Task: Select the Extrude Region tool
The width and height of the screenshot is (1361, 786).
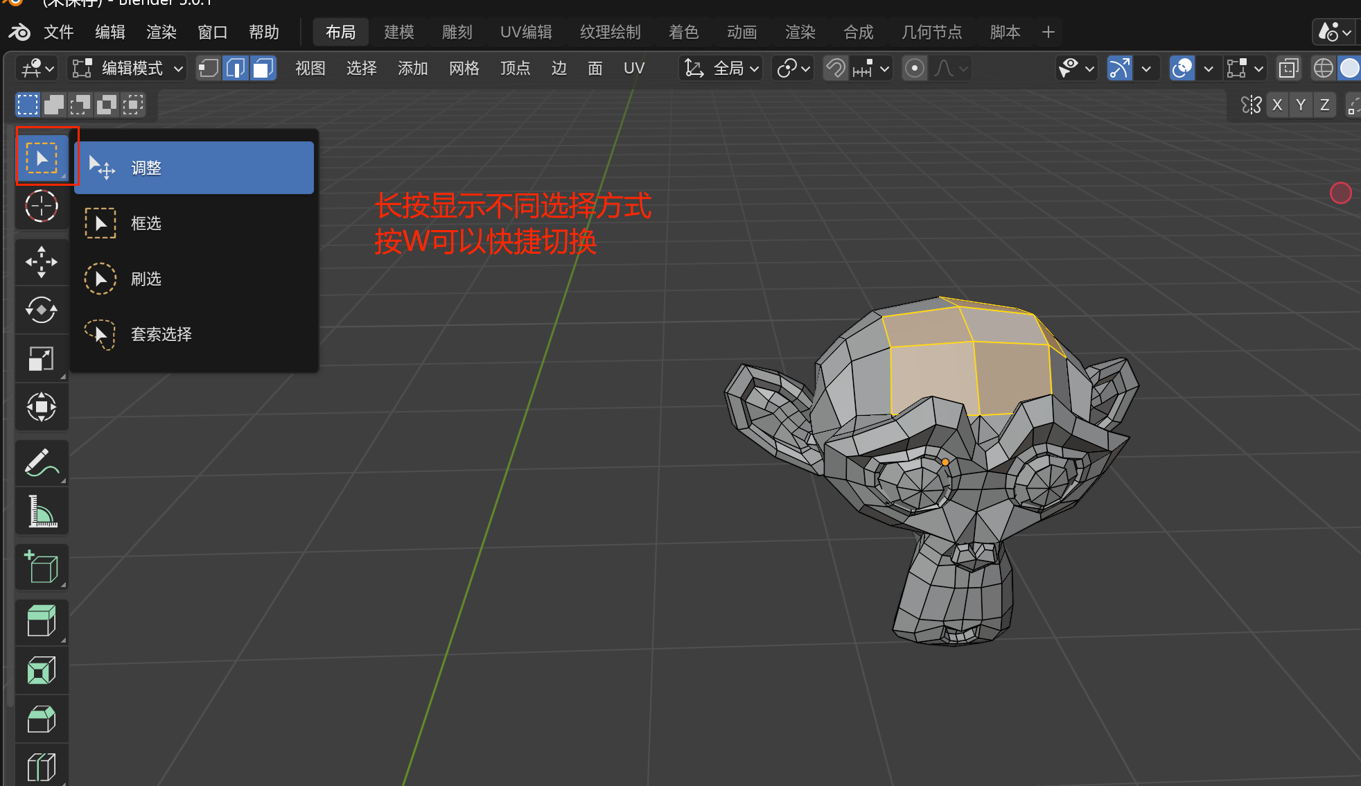Action: point(42,621)
